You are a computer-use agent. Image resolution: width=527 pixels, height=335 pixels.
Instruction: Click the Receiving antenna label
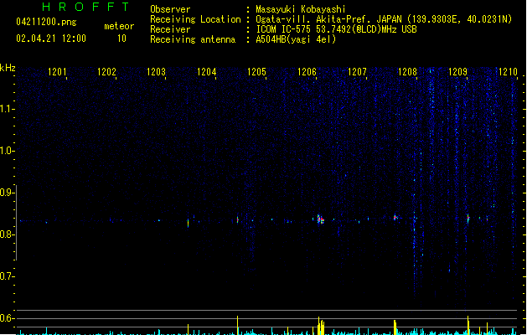tap(193, 39)
